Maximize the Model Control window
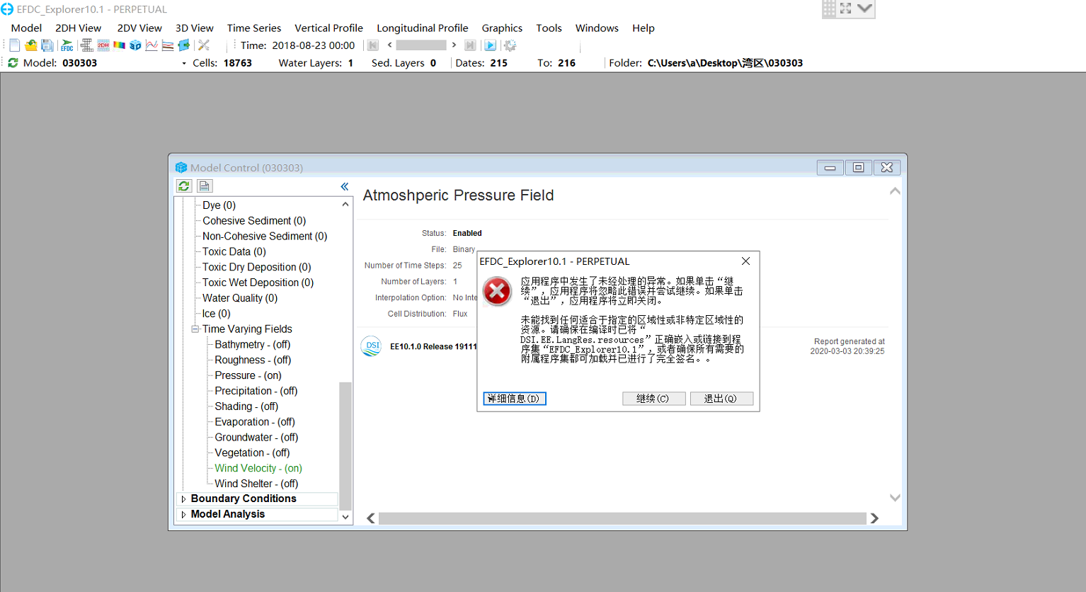Screen dimensions: 1086x592 [858, 168]
